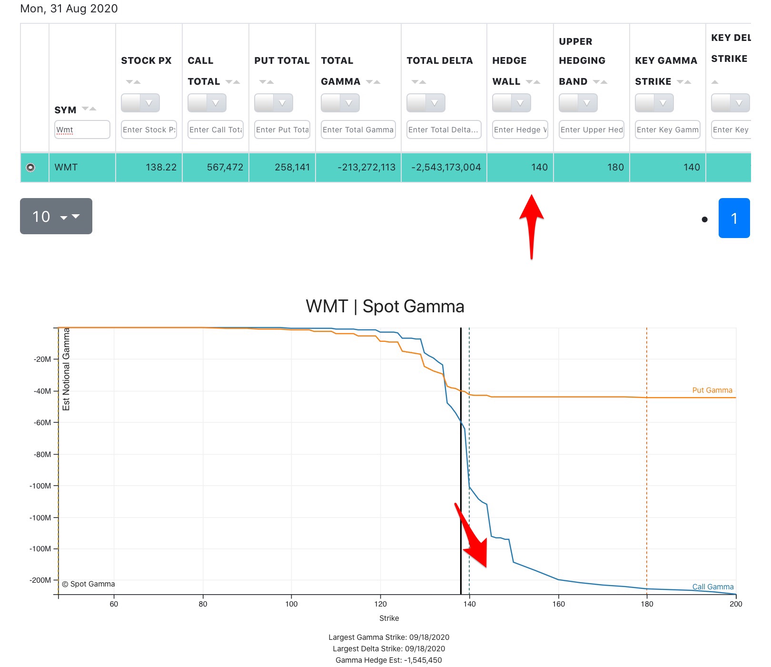The image size is (771, 667).
Task: Sort the HEDGE WALL column ascending
Action: click(x=536, y=81)
